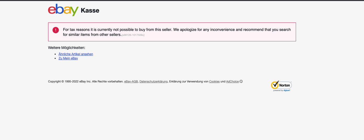
Task: Select the Norton wordmark in the badge
Action: [285, 85]
